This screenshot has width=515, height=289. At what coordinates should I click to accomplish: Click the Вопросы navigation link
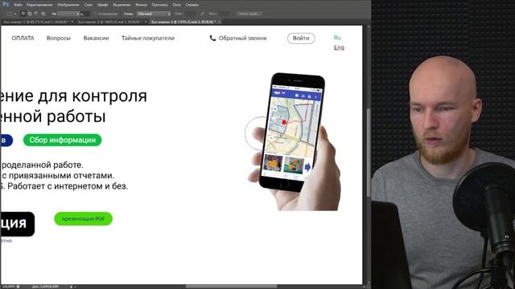(59, 39)
